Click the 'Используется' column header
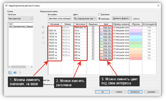166x101 pixels. coord(149,24)
